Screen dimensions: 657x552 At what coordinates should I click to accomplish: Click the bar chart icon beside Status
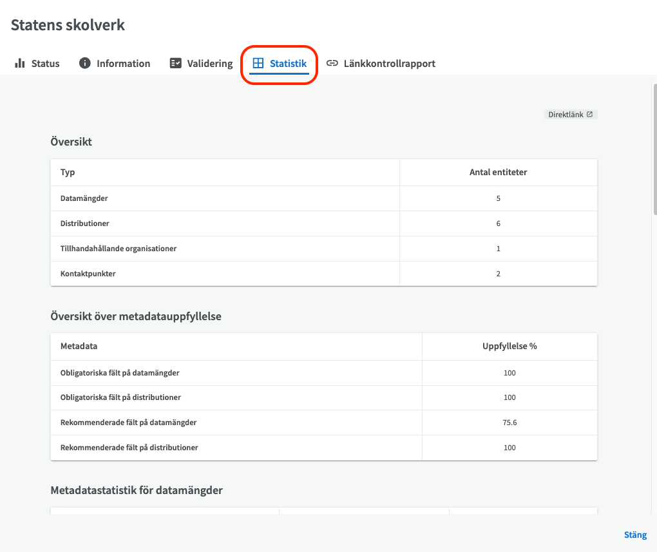(x=19, y=63)
